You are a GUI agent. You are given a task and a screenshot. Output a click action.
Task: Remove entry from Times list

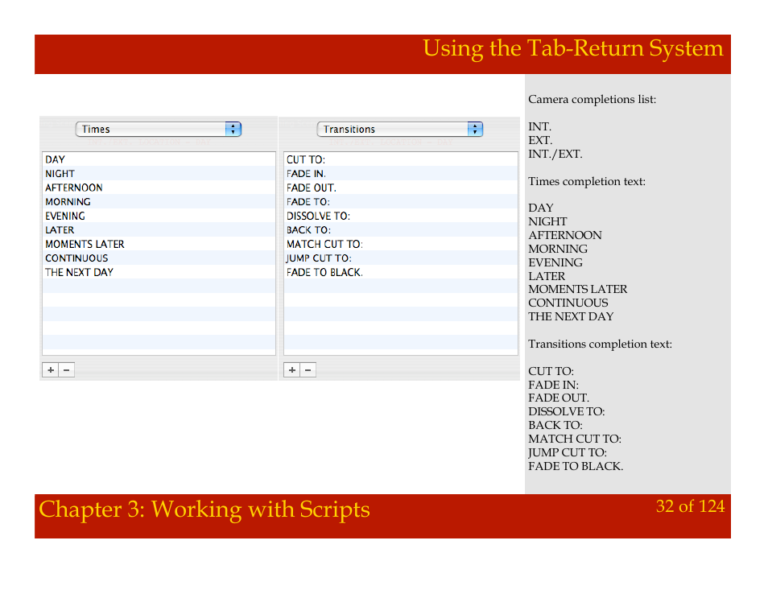[x=67, y=370]
